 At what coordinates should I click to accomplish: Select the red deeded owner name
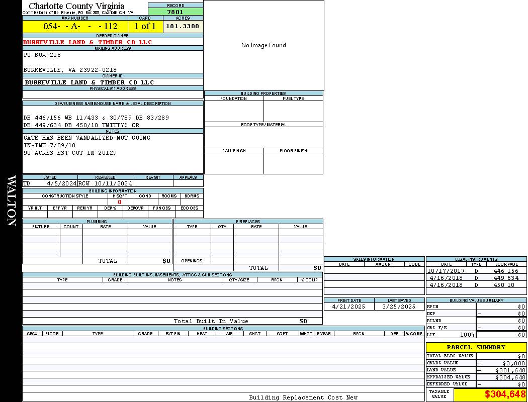click(x=87, y=42)
